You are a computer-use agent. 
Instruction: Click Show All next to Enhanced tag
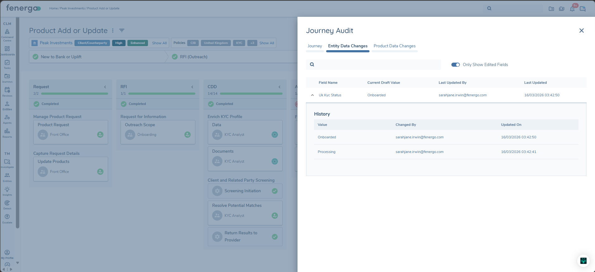click(x=159, y=43)
